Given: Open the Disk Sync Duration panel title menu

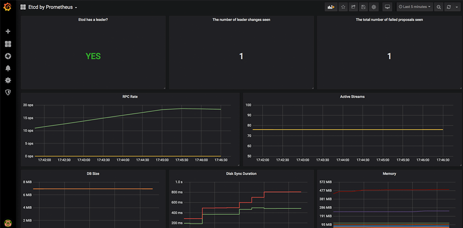Looking at the screenshot, I should (241, 174).
